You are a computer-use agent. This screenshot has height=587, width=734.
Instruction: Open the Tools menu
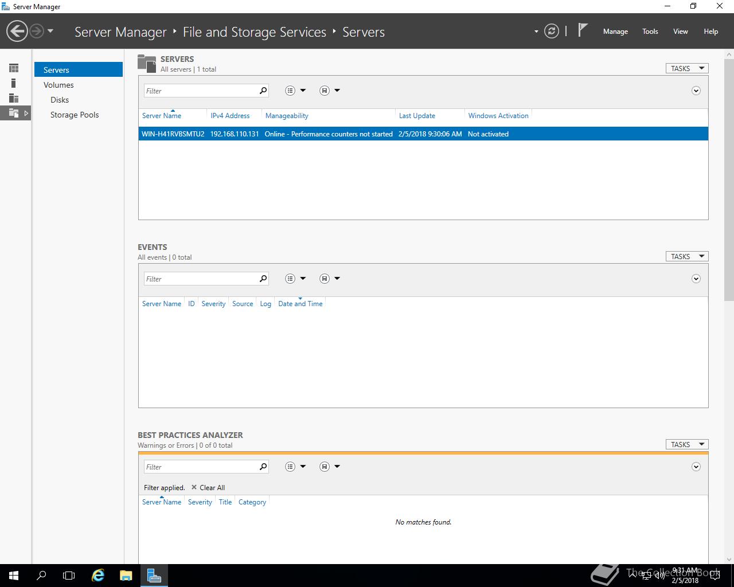coord(650,32)
